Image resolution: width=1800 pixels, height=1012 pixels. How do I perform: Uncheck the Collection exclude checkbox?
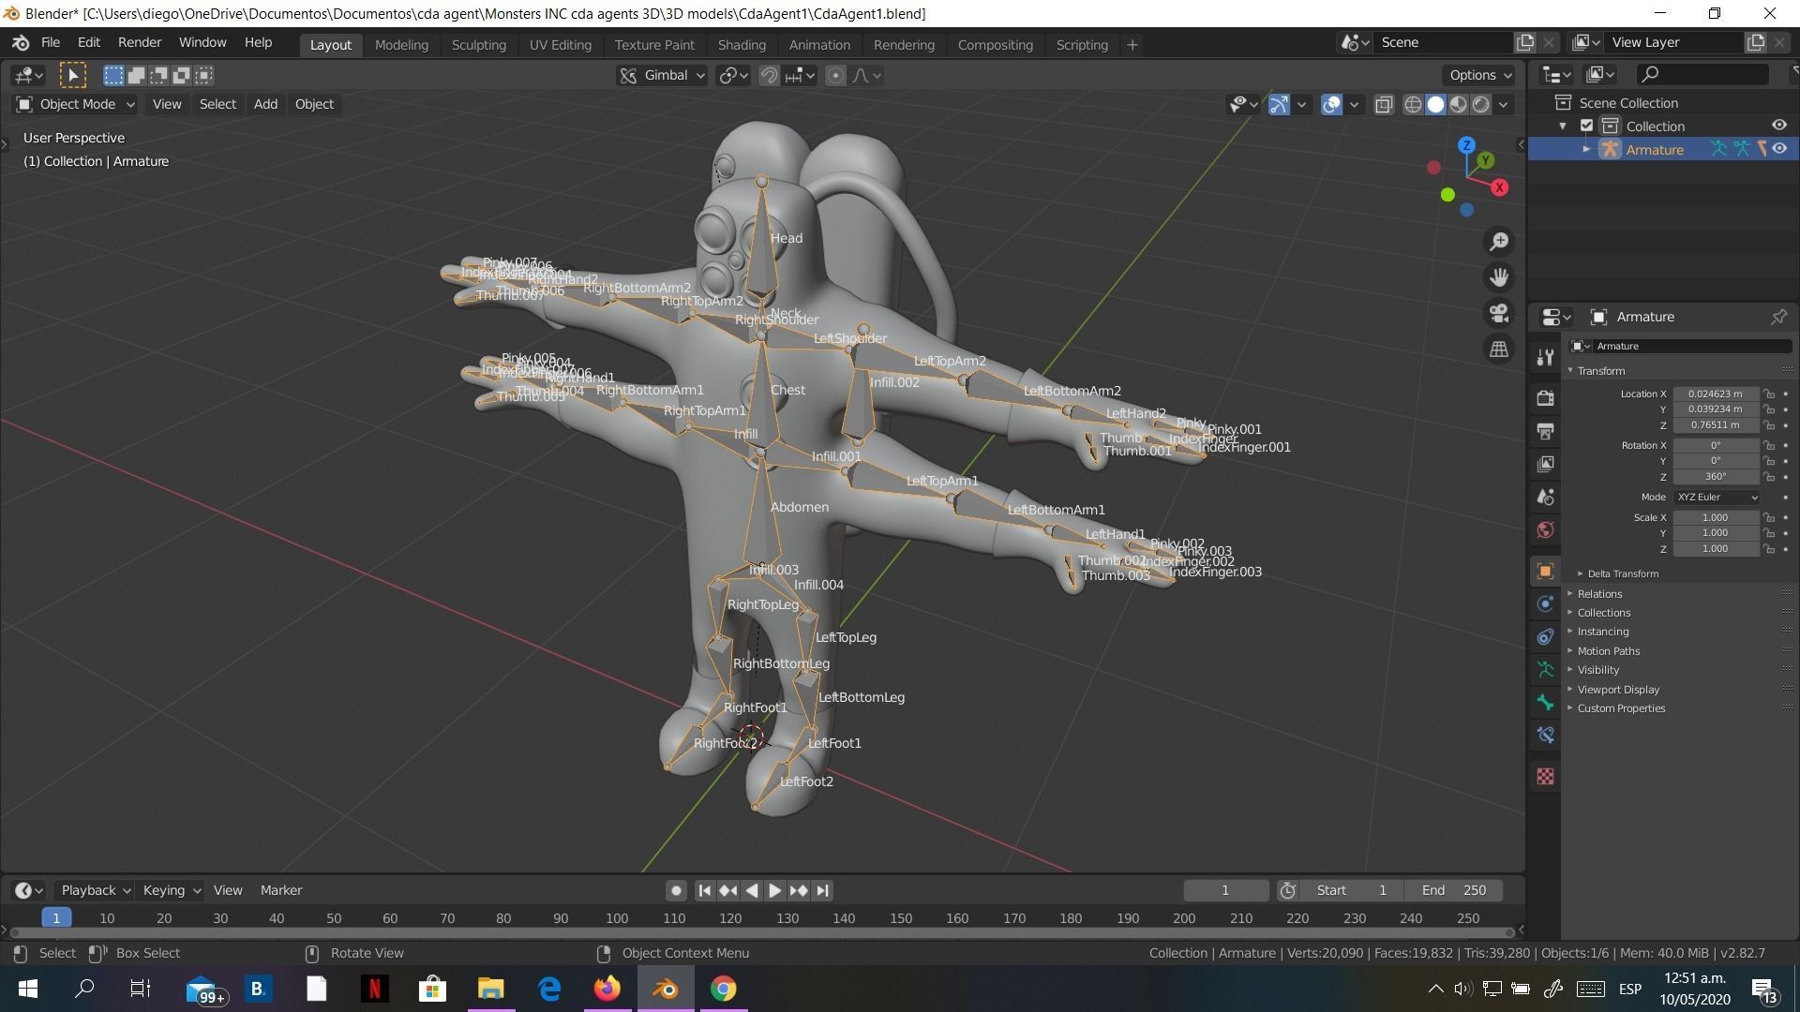click(1586, 126)
